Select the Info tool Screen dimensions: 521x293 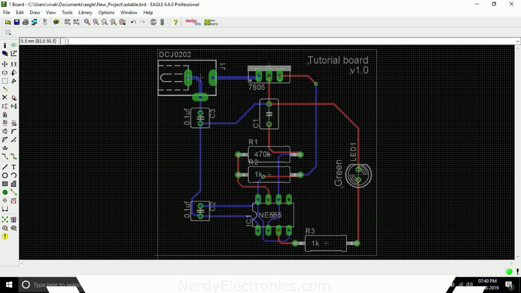click(x=5, y=45)
